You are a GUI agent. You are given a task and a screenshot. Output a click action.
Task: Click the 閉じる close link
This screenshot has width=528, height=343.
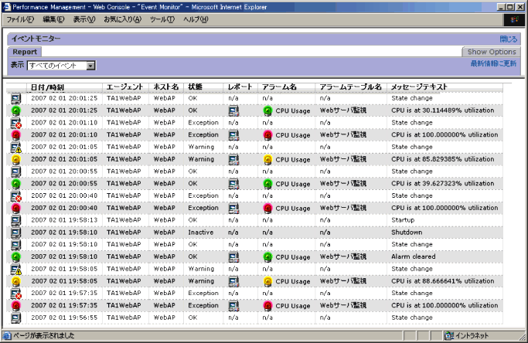pyautogui.click(x=508, y=38)
